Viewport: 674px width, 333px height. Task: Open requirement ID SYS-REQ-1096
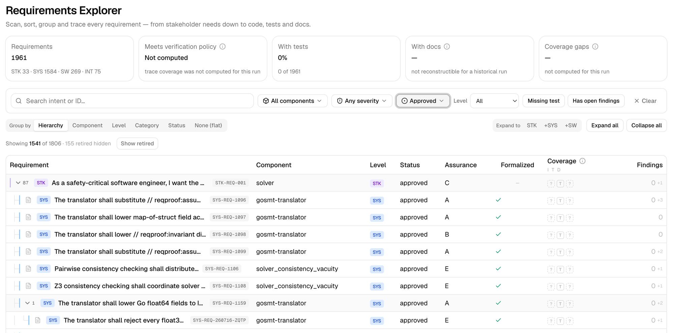pyautogui.click(x=229, y=200)
